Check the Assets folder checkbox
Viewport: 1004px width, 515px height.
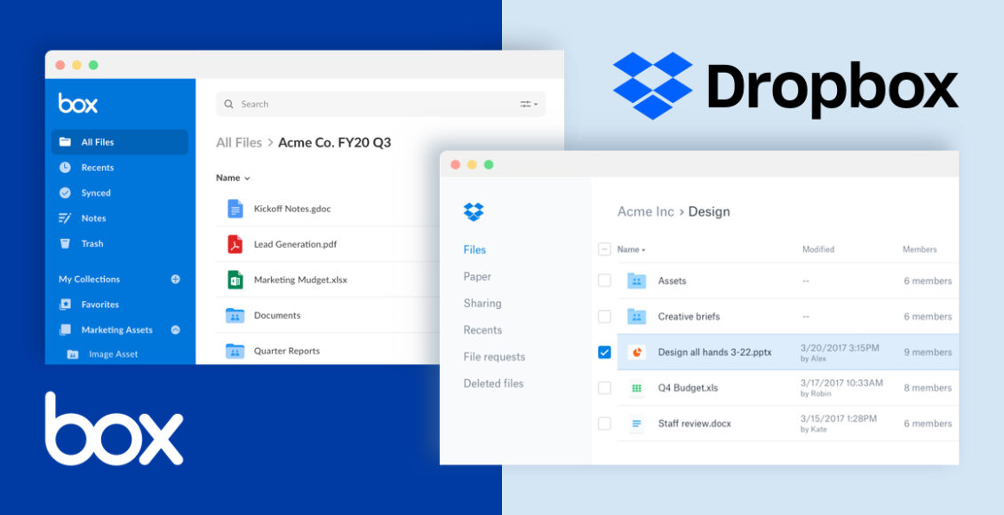pyautogui.click(x=604, y=281)
